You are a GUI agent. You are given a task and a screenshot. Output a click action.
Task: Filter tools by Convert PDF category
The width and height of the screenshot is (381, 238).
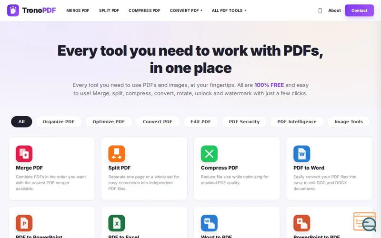[x=158, y=122]
